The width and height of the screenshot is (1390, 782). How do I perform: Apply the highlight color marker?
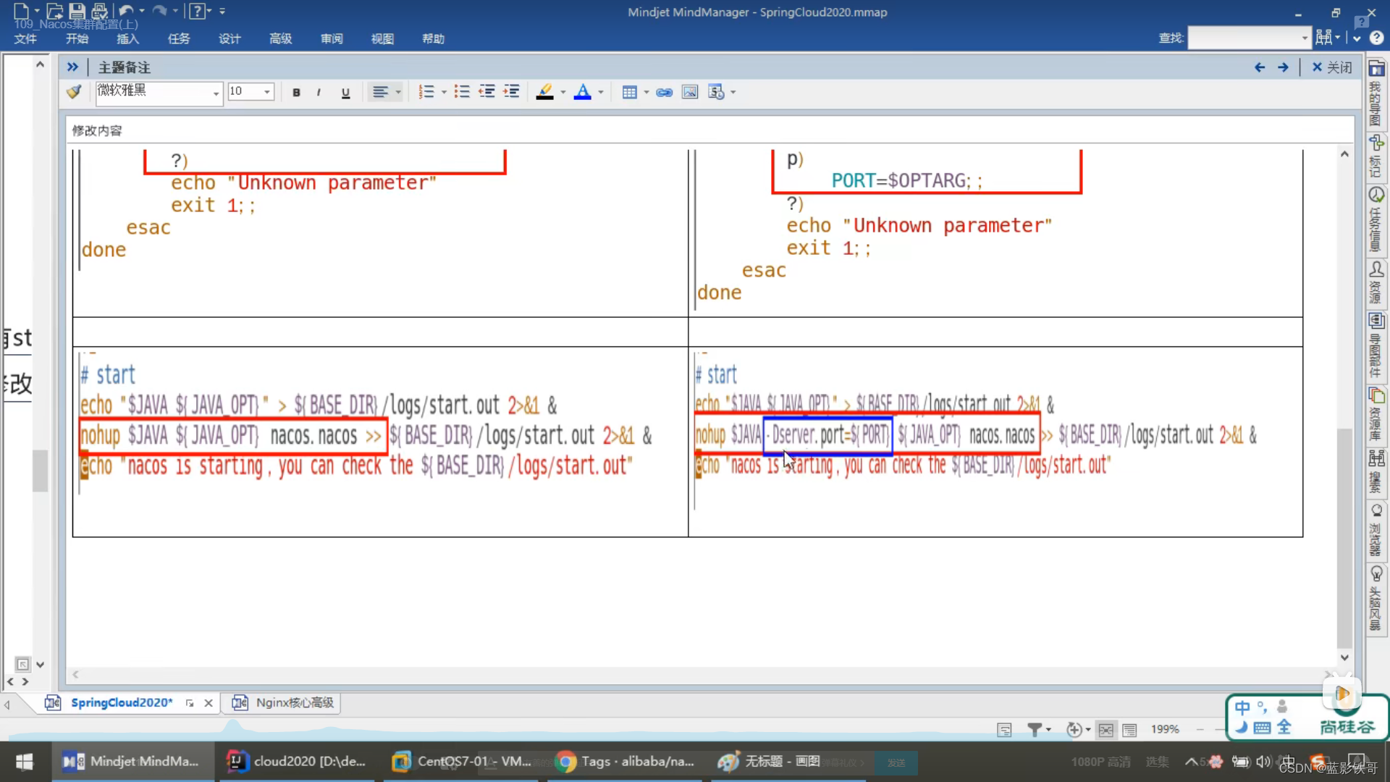coord(544,92)
